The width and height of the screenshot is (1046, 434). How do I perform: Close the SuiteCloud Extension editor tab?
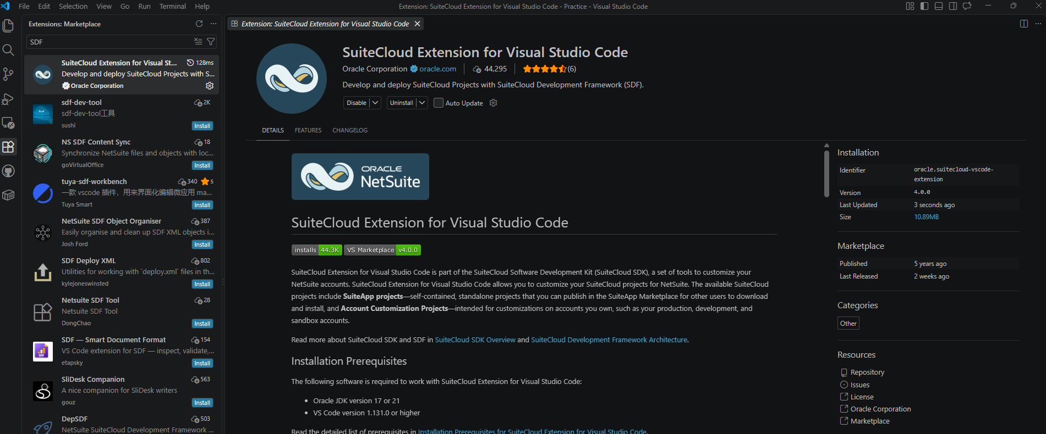point(417,24)
